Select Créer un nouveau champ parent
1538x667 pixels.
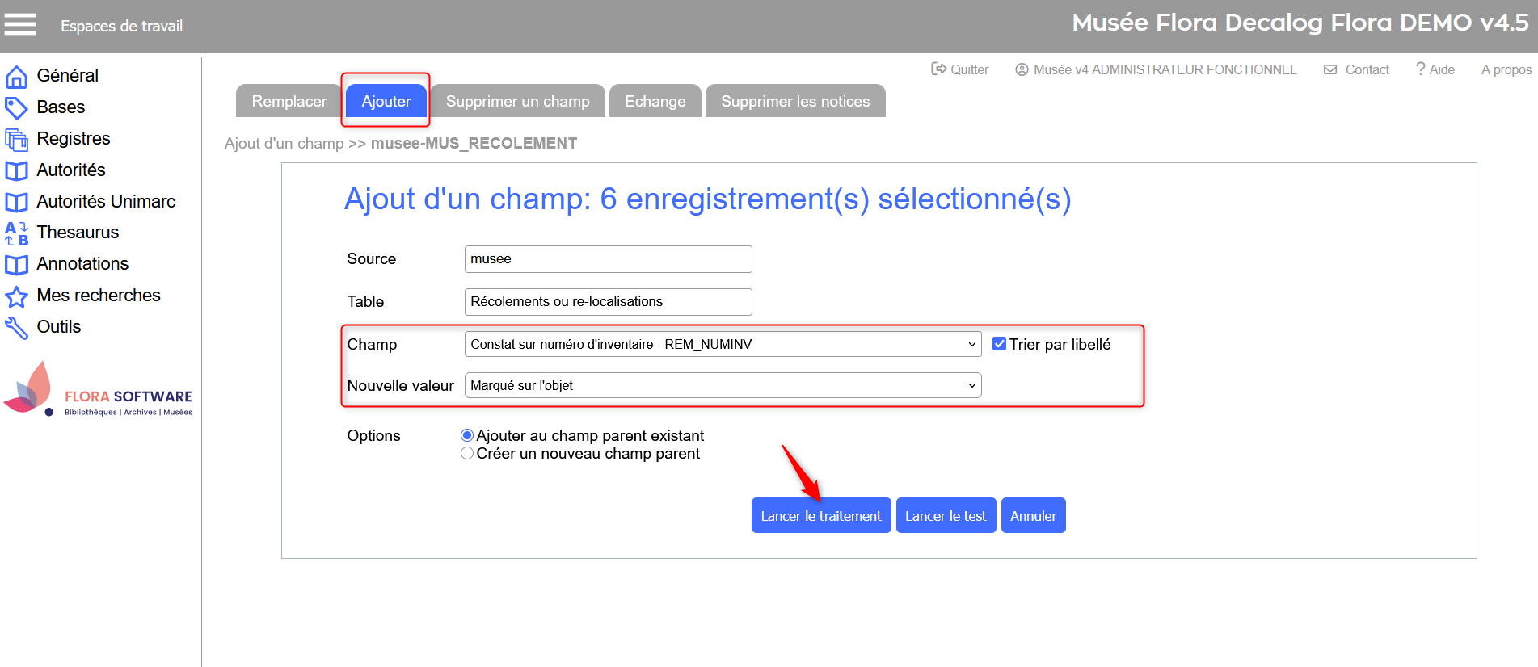tap(467, 454)
